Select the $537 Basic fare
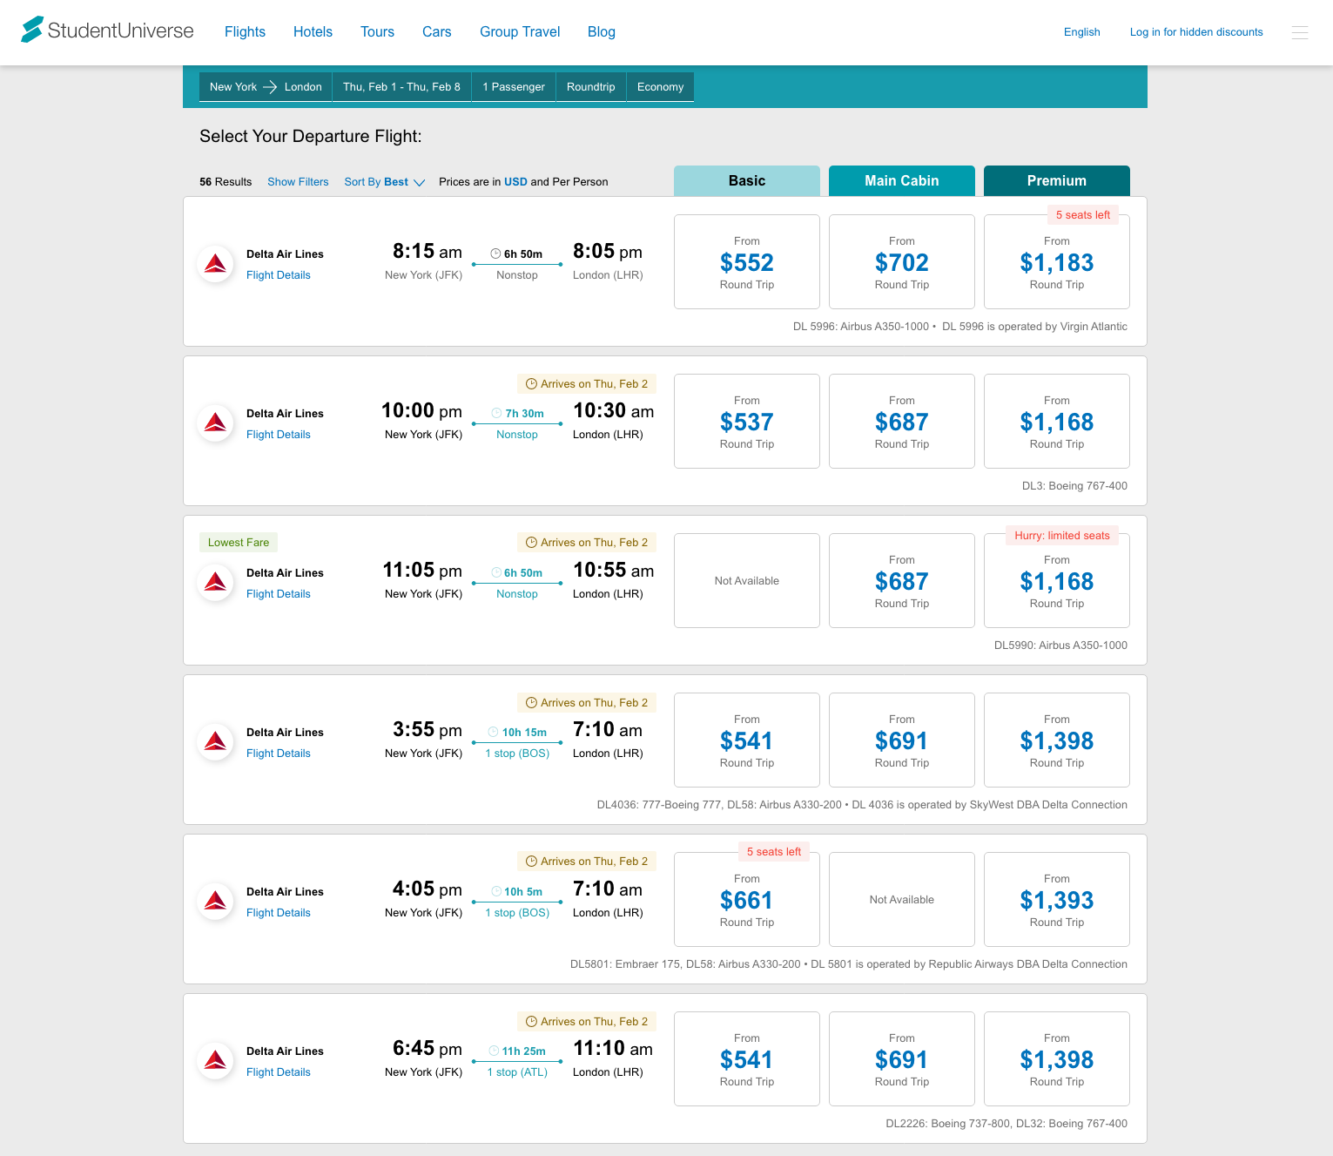Screen dimensions: 1333x1156 (747, 421)
